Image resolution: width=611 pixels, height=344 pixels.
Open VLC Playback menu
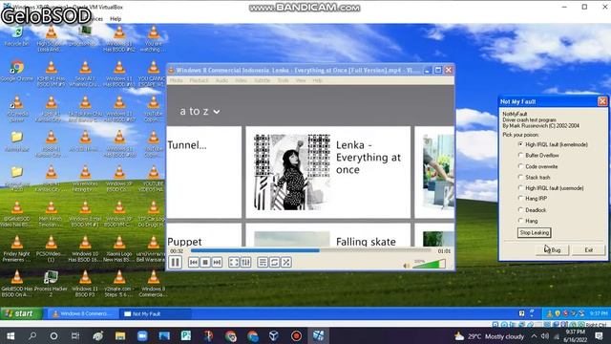point(200,80)
